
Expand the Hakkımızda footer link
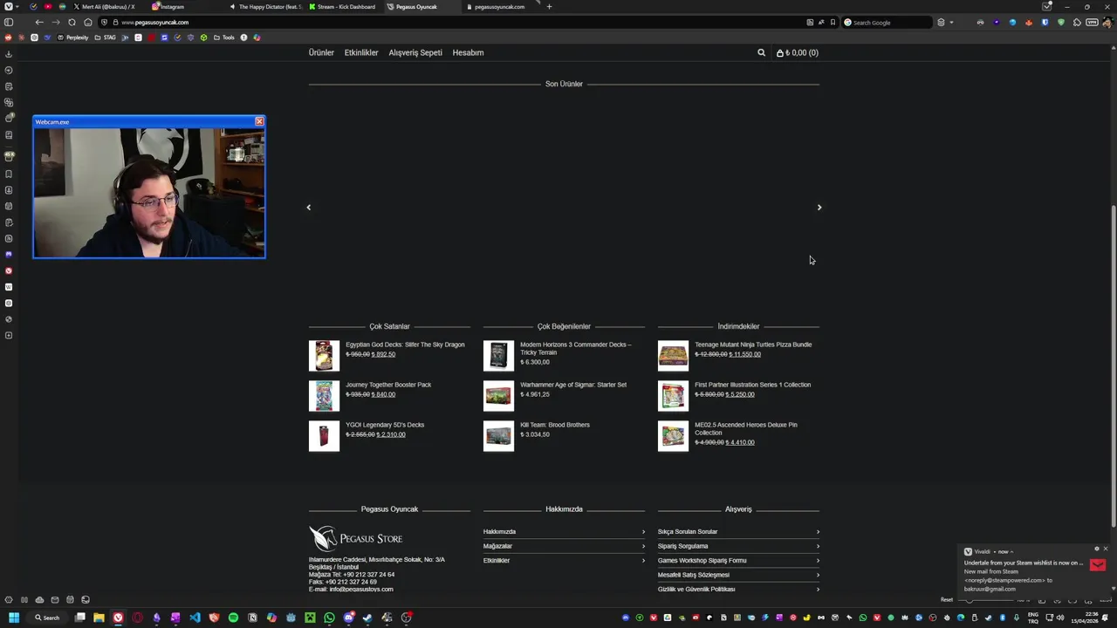564,532
